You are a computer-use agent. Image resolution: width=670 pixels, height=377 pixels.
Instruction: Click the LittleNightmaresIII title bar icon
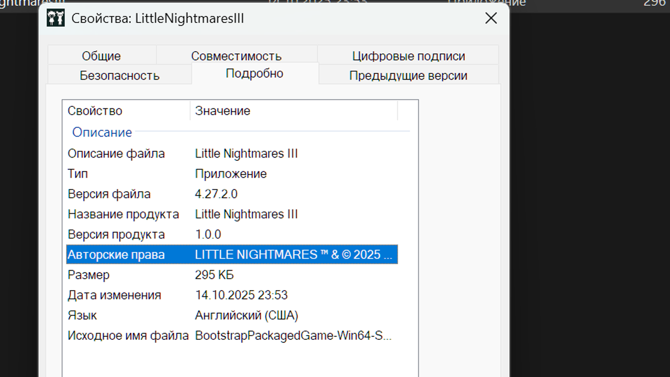tap(55, 18)
